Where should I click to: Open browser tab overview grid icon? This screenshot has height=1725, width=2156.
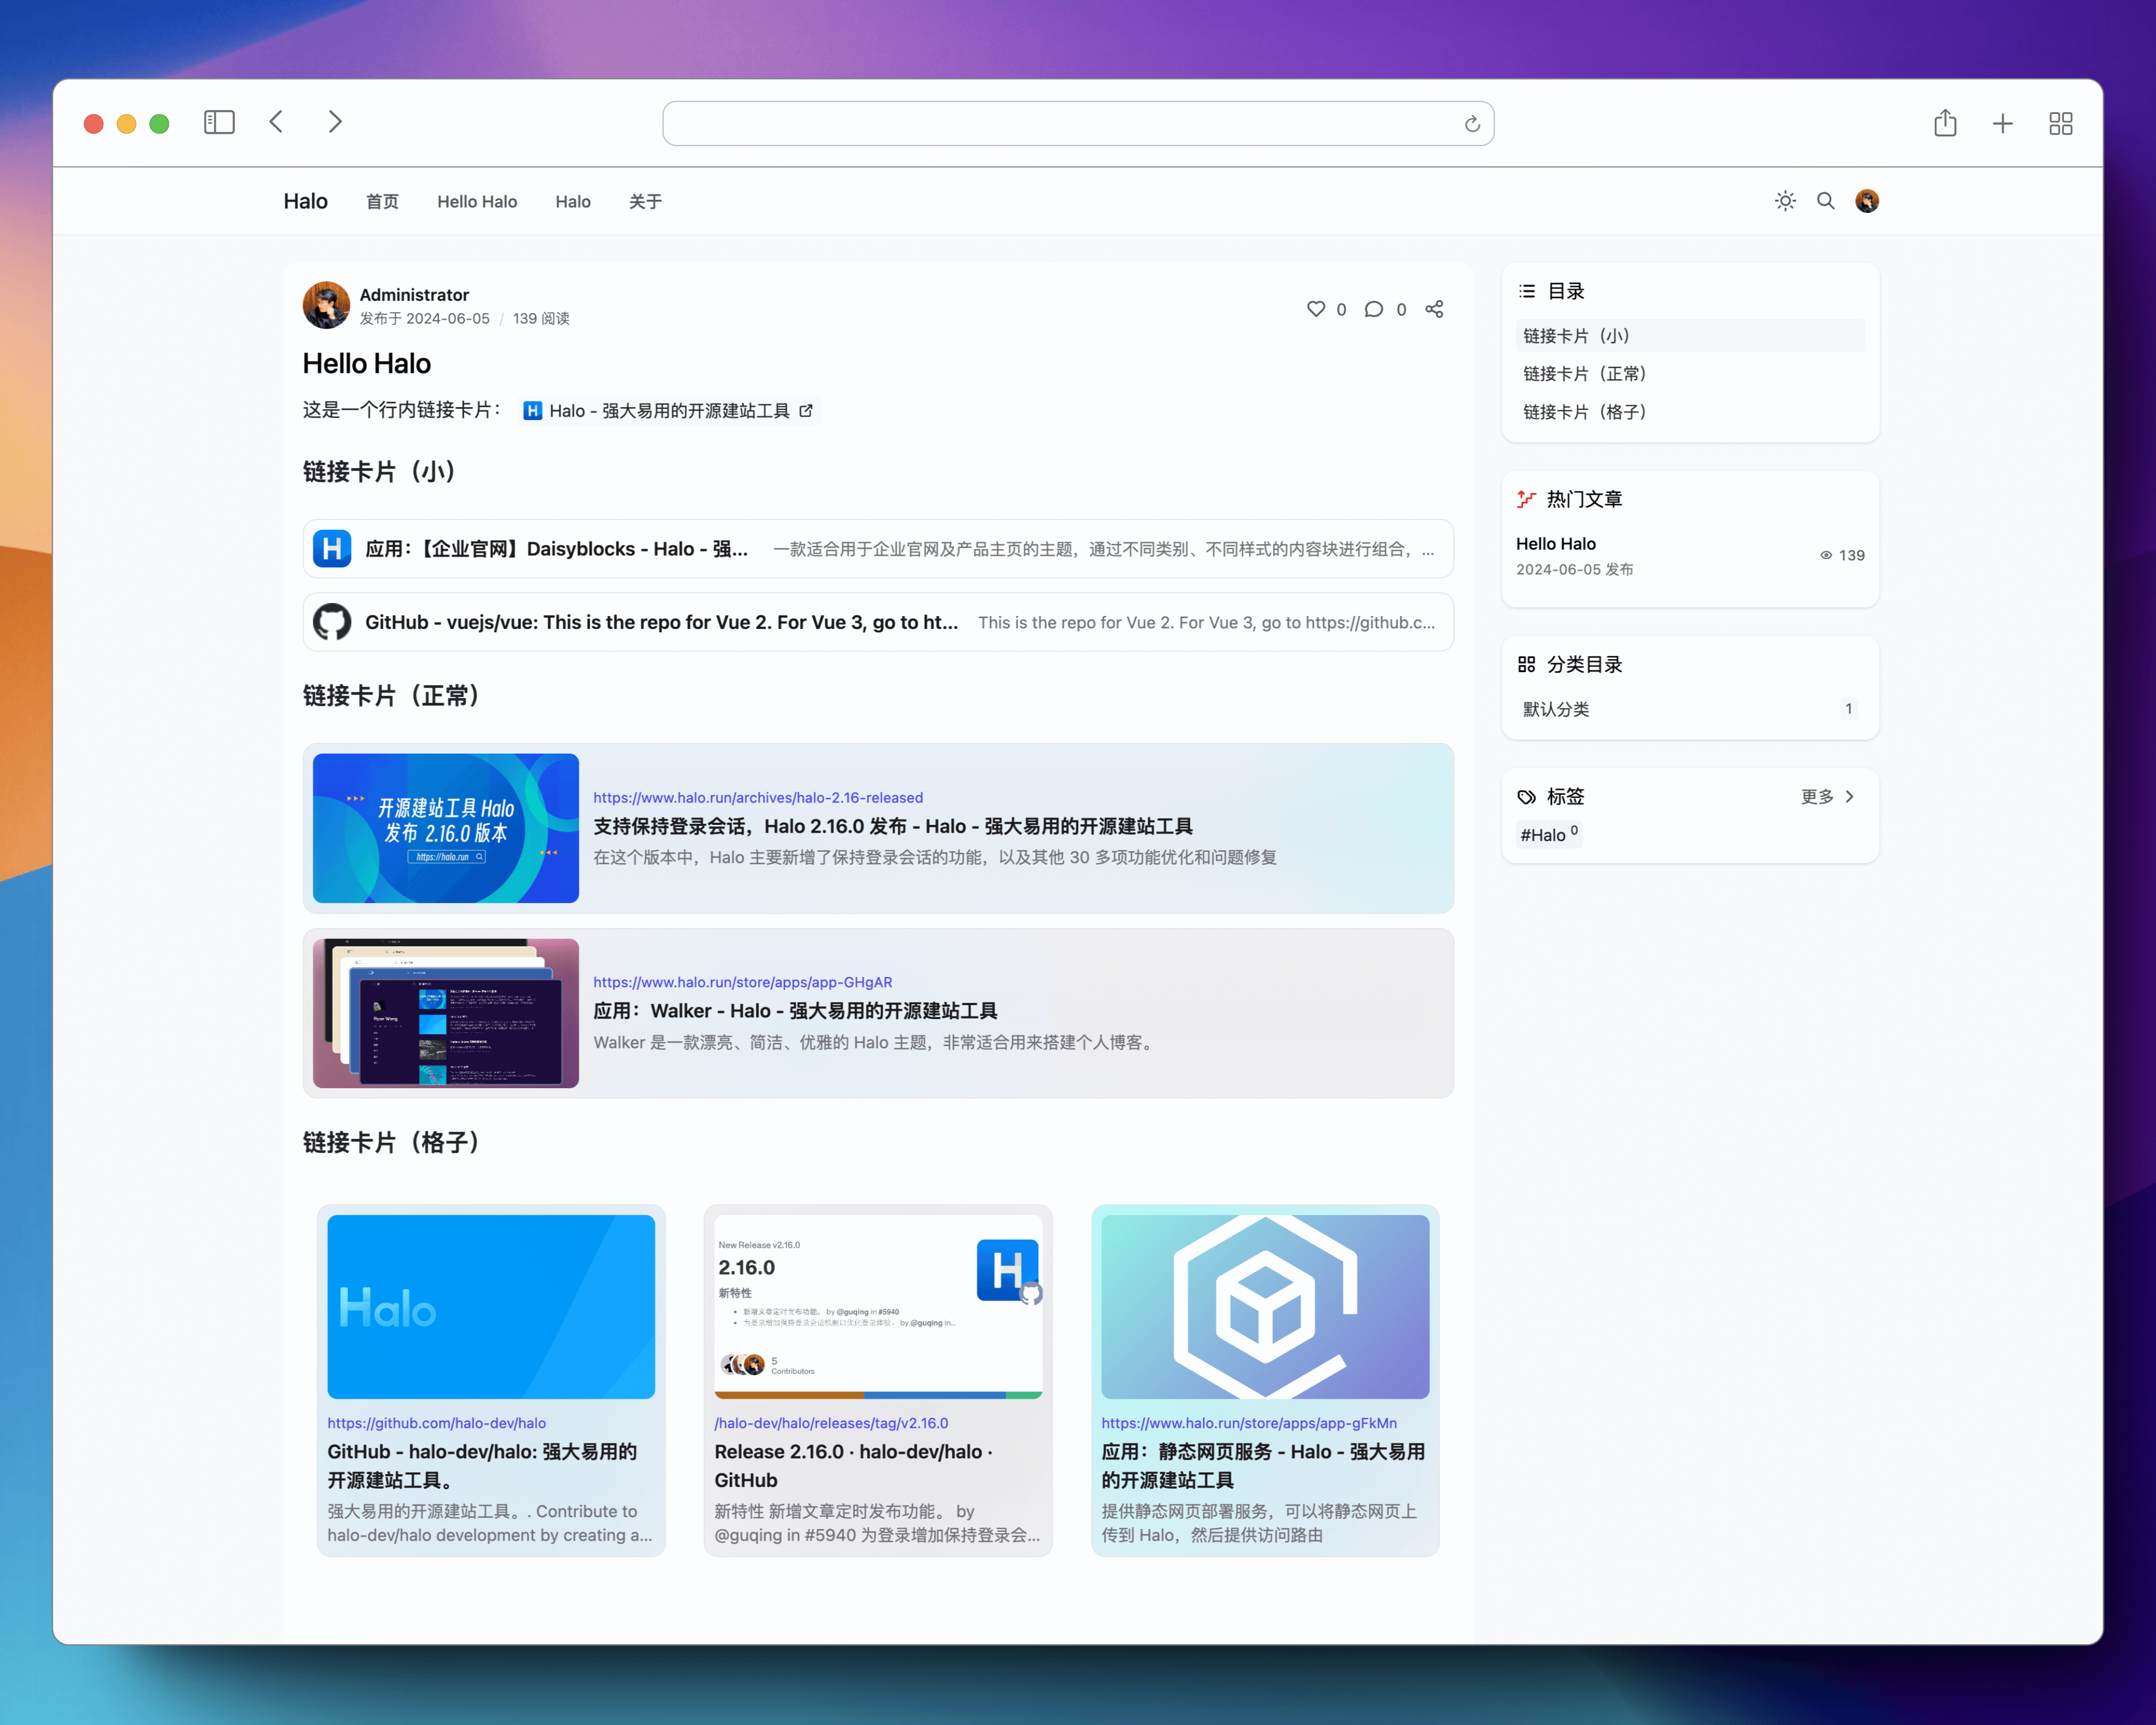2060,123
